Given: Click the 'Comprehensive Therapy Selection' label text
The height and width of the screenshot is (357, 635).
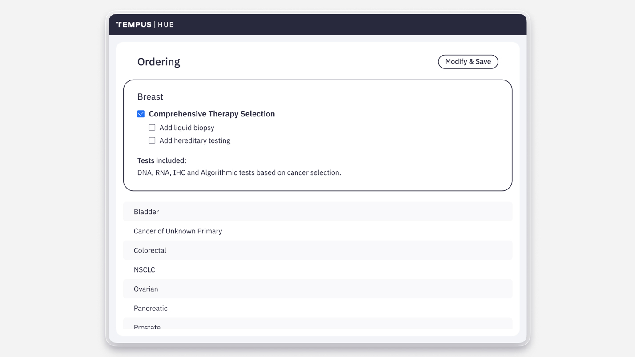Looking at the screenshot, I should 212,114.
